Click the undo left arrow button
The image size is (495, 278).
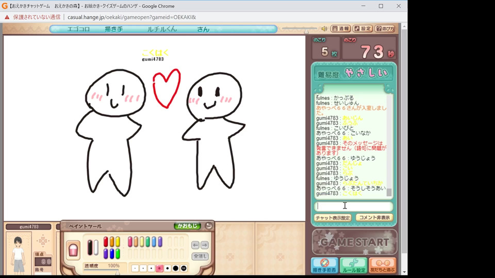click(195, 245)
